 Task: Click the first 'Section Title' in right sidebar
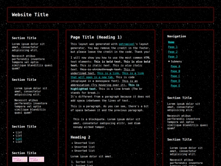tap(179, 98)
